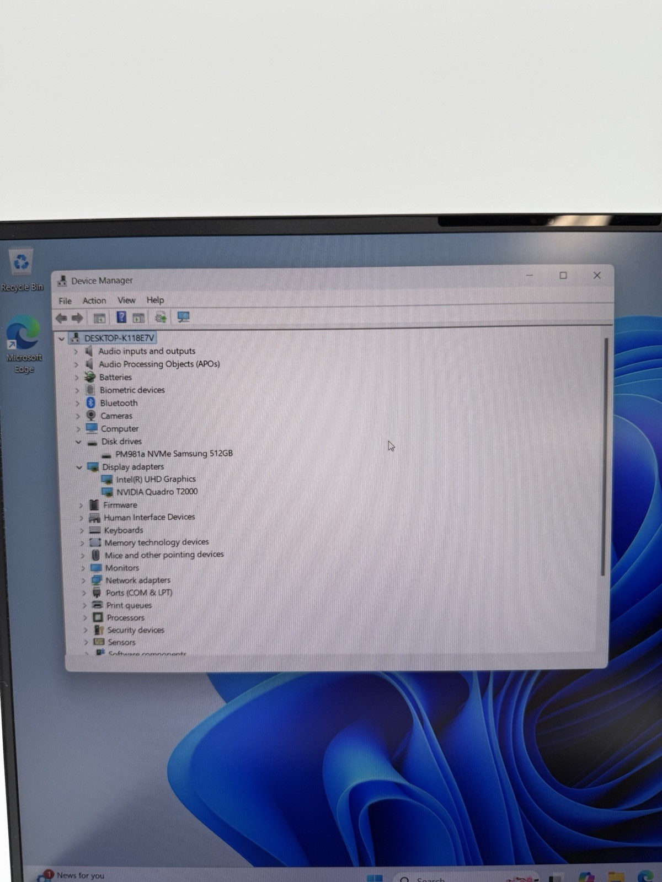
Task: Expand the Computer category chevron
Action: tap(78, 429)
